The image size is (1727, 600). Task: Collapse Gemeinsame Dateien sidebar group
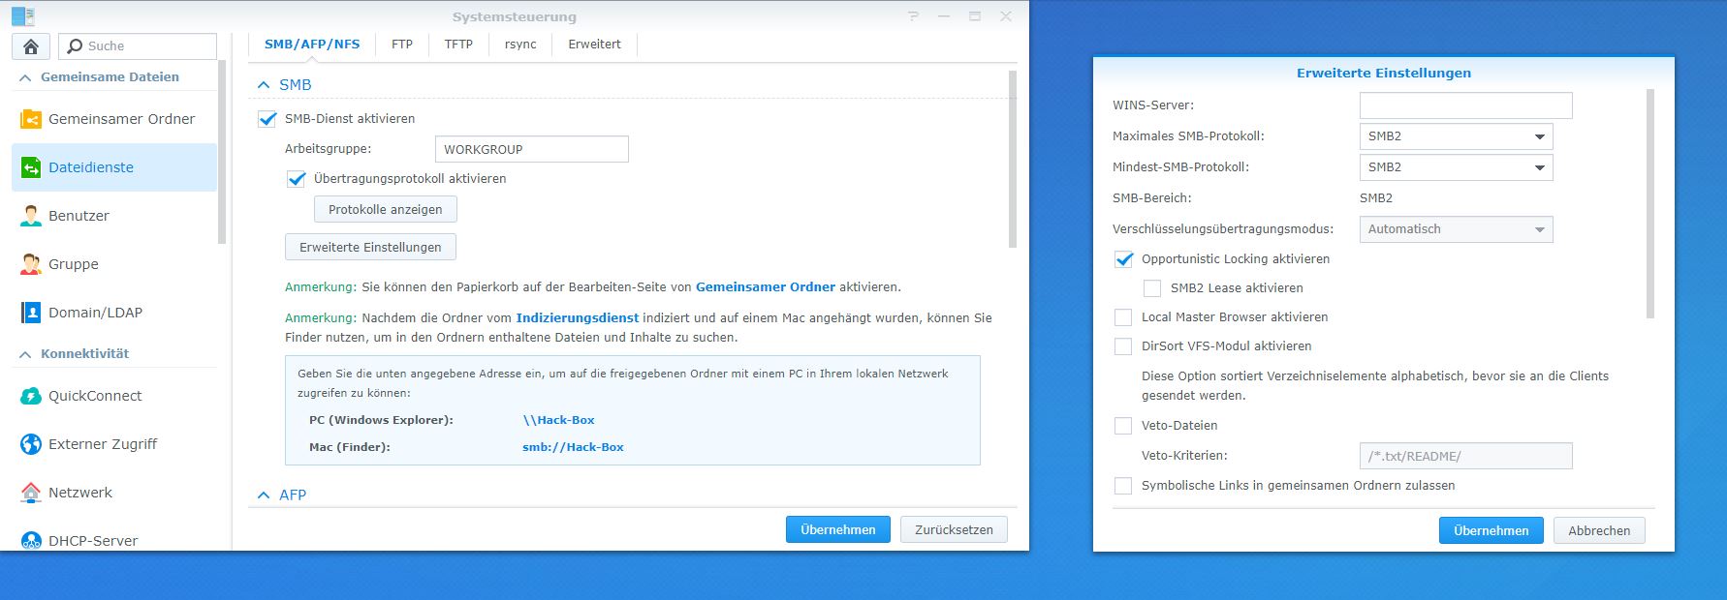point(25,77)
